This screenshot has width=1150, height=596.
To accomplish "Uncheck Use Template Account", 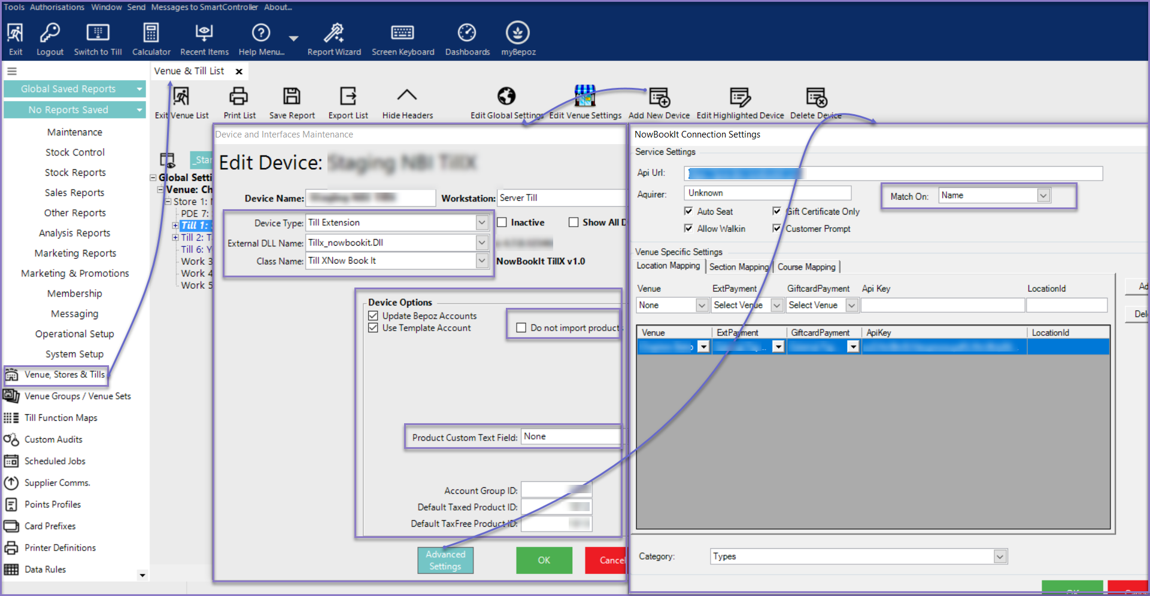I will pos(373,328).
